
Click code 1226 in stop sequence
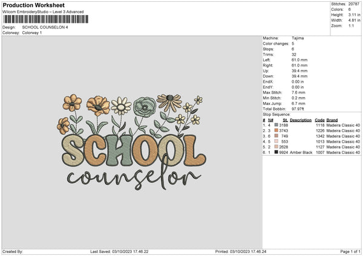tap(320, 131)
